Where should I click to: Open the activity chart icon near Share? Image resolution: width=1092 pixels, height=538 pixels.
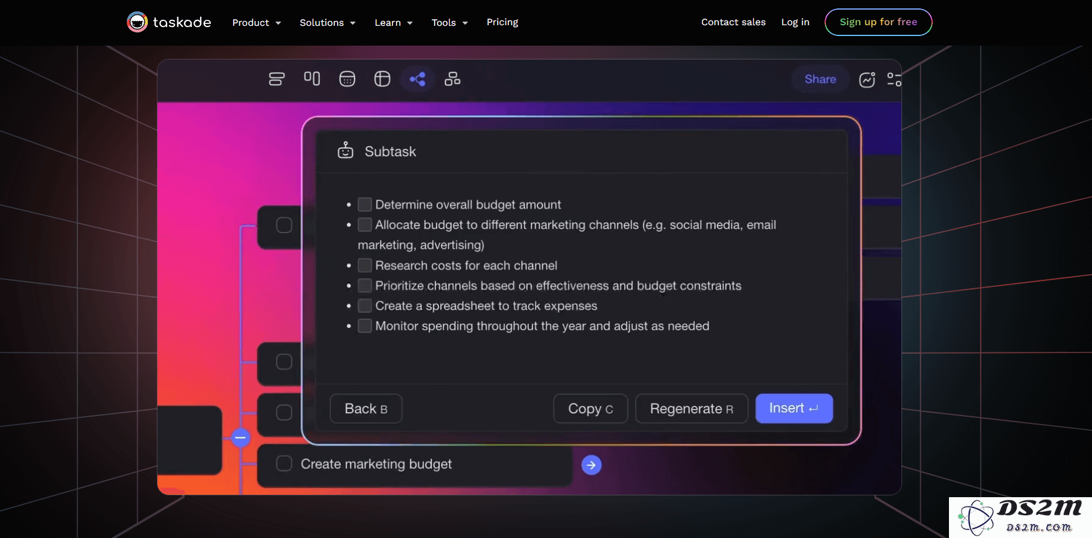point(867,79)
